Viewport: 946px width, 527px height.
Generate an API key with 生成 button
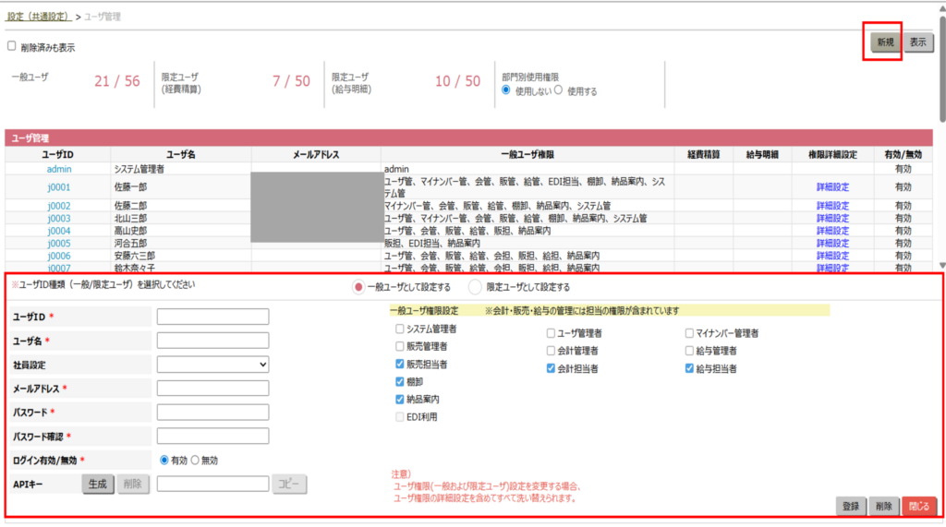(98, 484)
